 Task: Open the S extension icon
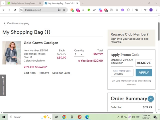83,10
